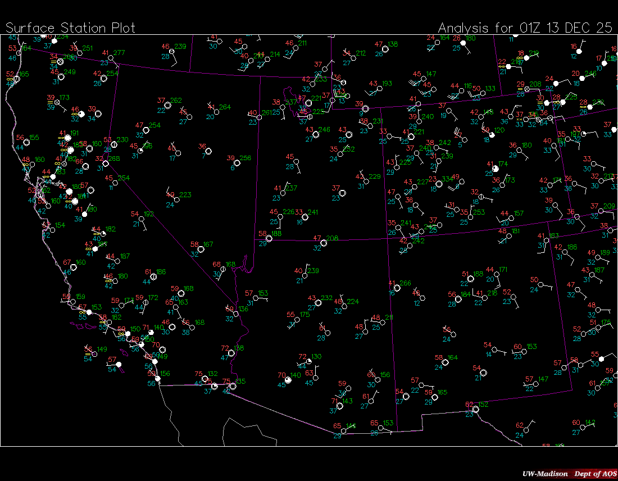
Task: Select the station marker labeled 47 138
Action: (x=385, y=49)
